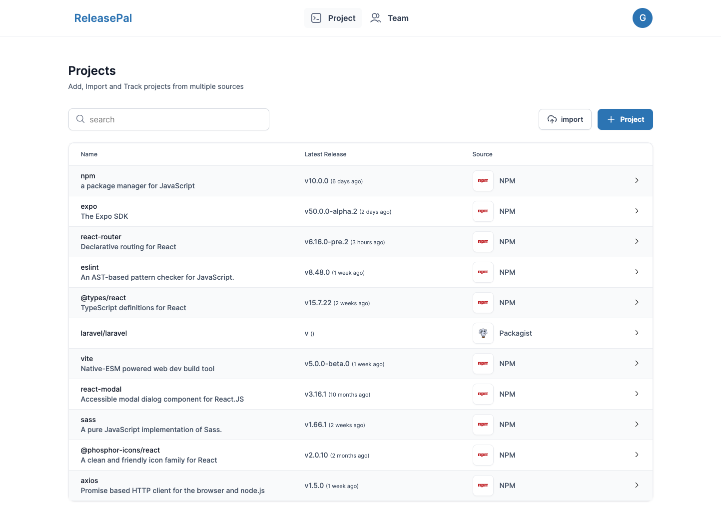Click the NPM icon in react-modal row
This screenshot has height=526, width=721.
[x=483, y=394]
